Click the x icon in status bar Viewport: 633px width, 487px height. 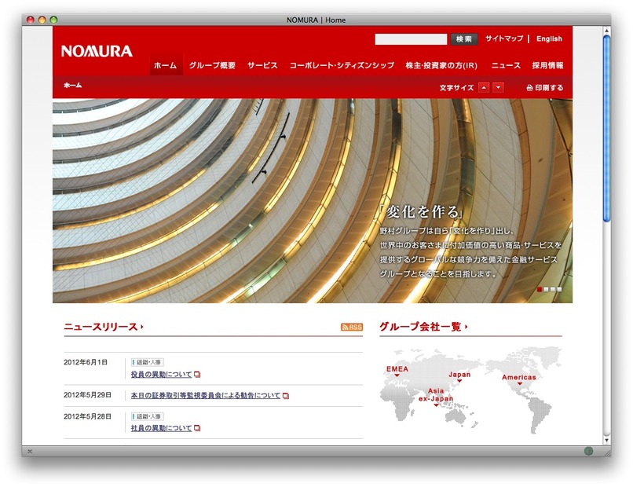tap(30, 452)
